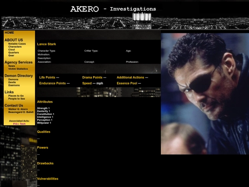Click the Vulnerabilities heading
The width and height of the screenshot is (249, 187).
pyautogui.click(x=47, y=179)
